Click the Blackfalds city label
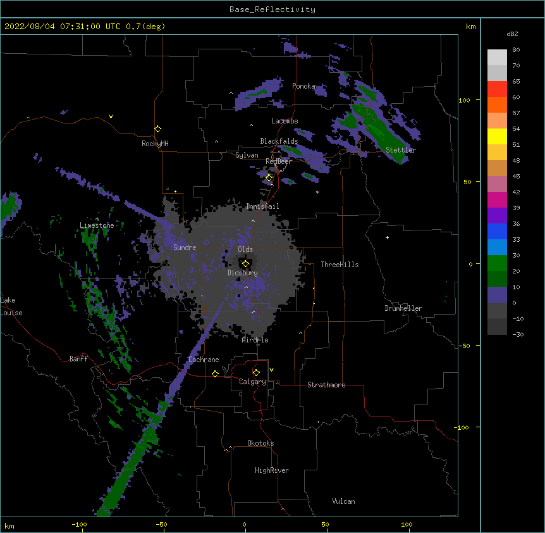Viewport: 545px width, 533px height. tap(279, 141)
